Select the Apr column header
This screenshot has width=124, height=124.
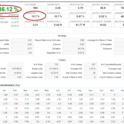(x=36, y=91)
